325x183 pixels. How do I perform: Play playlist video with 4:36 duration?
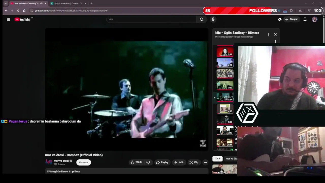[225, 109]
